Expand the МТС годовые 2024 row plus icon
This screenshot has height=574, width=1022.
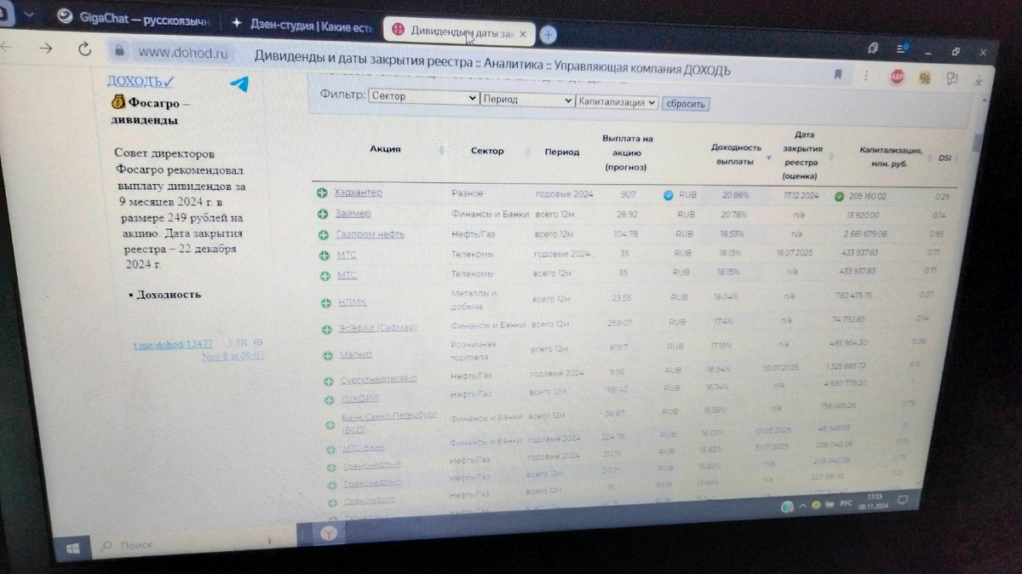click(x=324, y=255)
